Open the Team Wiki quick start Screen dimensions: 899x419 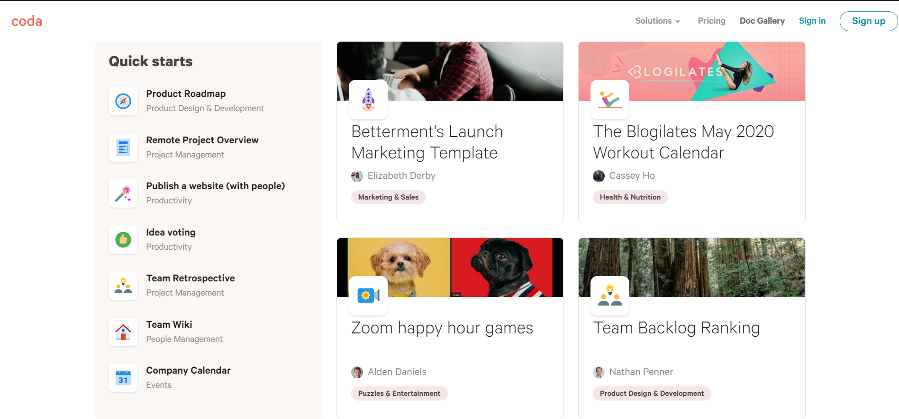(x=169, y=324)
